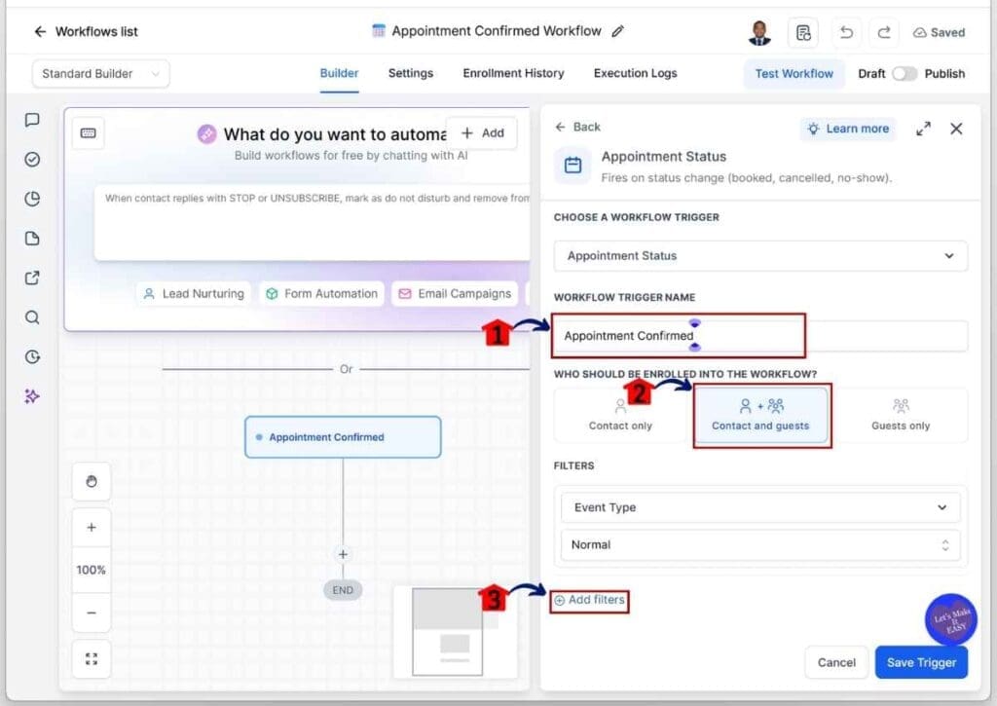
Task: Go back to Workflows list
Action: 86,32
